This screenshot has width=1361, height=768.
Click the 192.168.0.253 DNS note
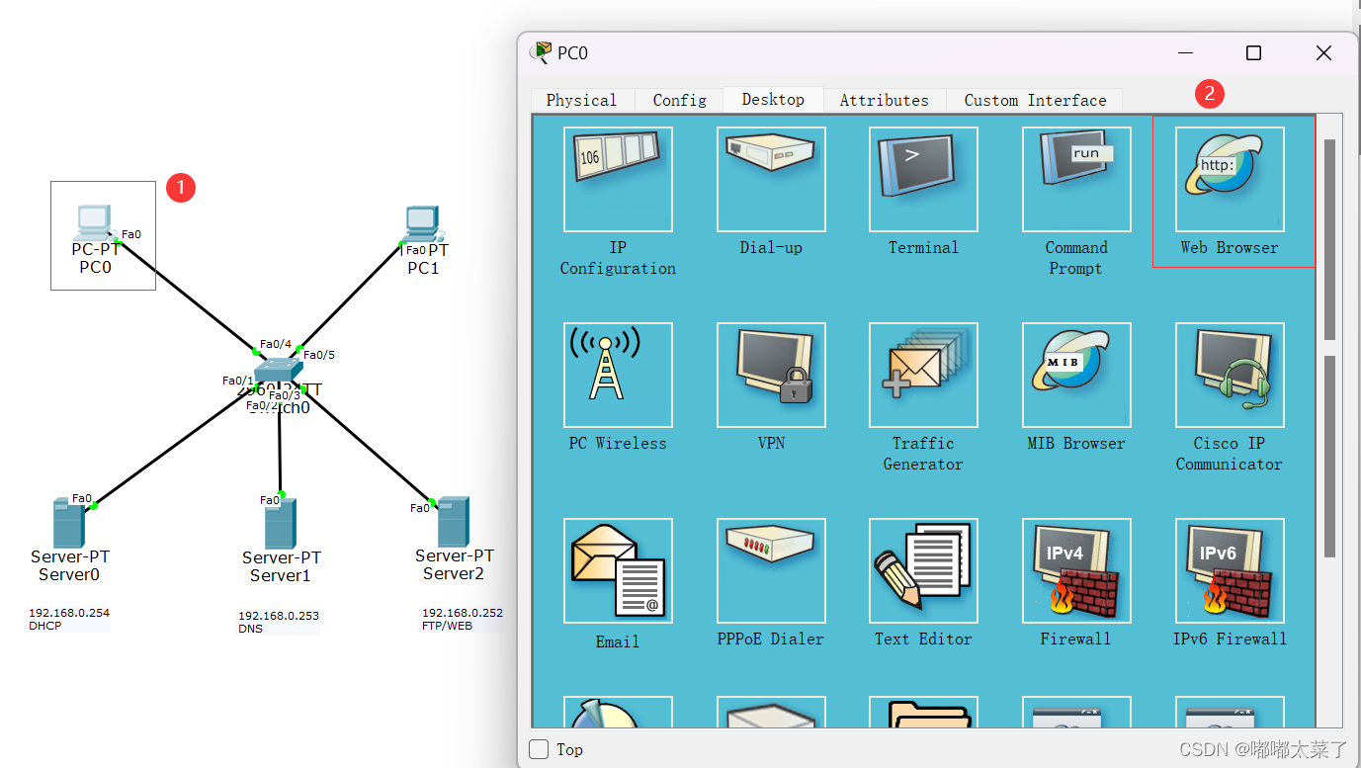pos(279,622)
